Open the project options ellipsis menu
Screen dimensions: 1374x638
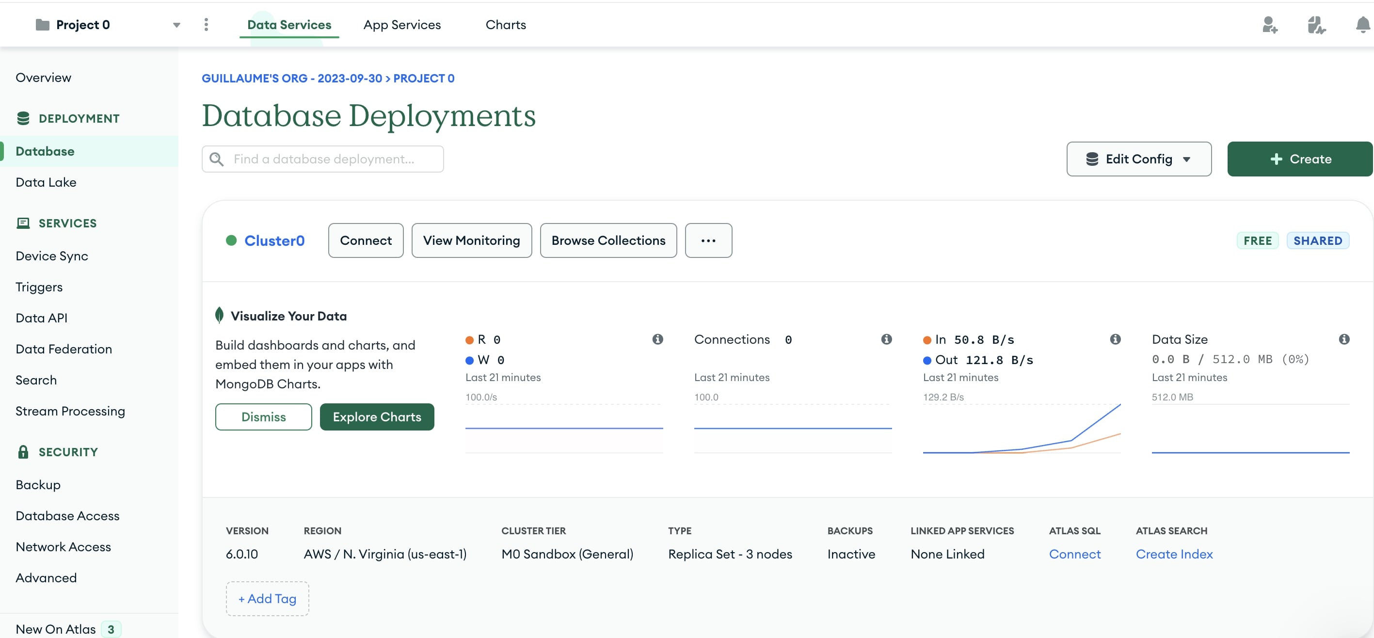pos(207,24)
